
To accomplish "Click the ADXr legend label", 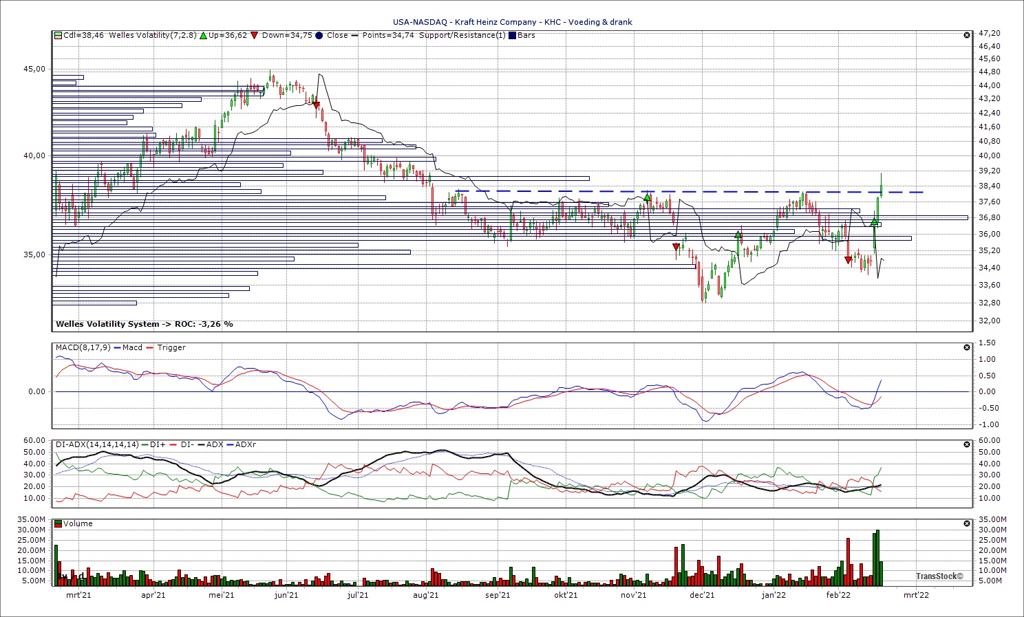I will [x=246, y=444].
